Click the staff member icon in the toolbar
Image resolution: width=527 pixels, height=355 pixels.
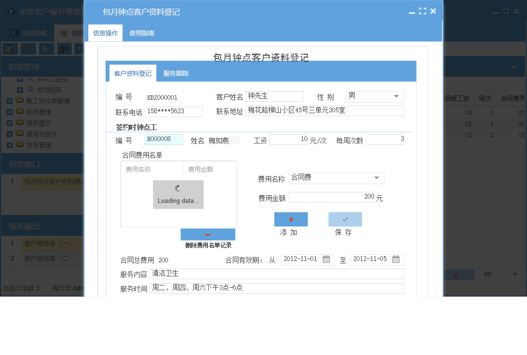point(63,48)
